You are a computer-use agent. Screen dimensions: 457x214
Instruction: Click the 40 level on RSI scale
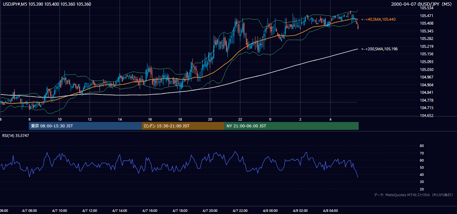tap(422, 174)
